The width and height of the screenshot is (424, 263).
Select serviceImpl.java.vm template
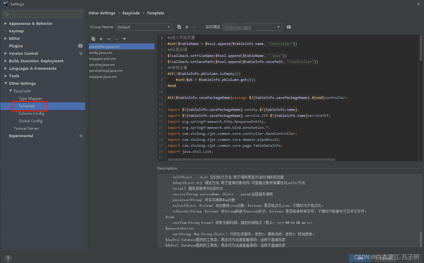122,70
